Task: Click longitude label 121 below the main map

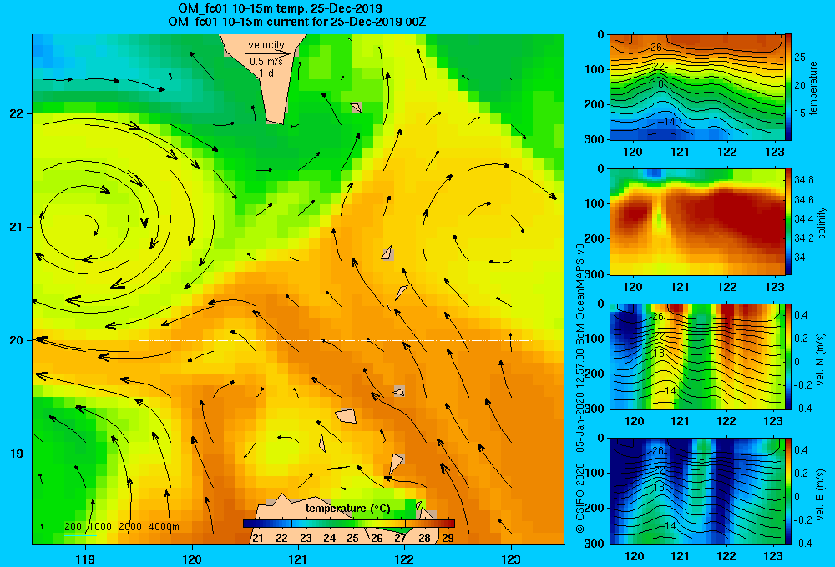Action: coord(298,559)
